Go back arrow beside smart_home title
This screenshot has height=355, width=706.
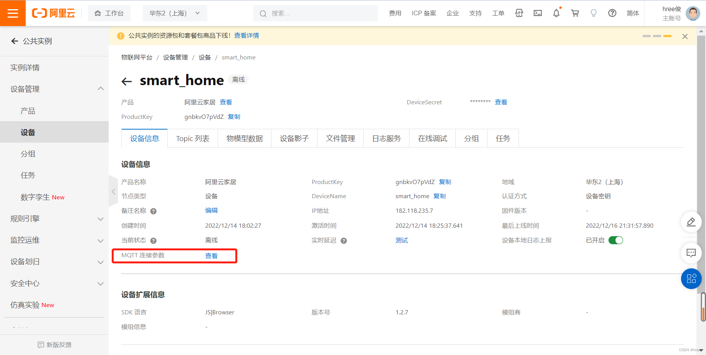coord(127,81)
